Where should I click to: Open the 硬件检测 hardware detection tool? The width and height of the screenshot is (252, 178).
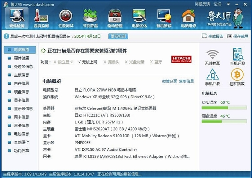tap(17, 18)
